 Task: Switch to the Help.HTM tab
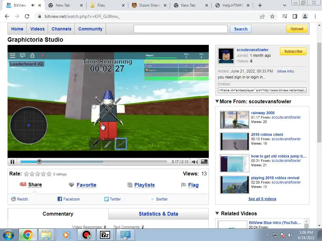(232, 5)
